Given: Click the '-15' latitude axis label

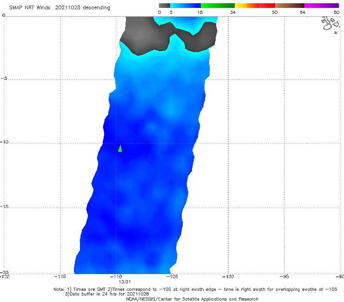Looking at the screenshot, I should coord(4,206).
